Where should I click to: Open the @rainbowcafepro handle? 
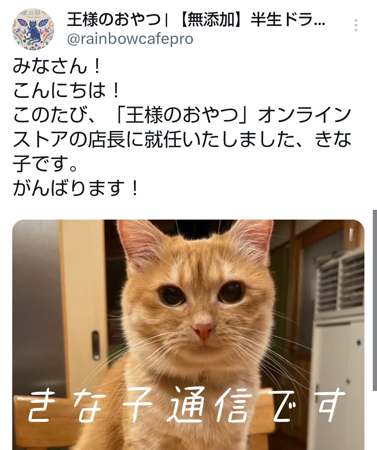pos(130,39)
